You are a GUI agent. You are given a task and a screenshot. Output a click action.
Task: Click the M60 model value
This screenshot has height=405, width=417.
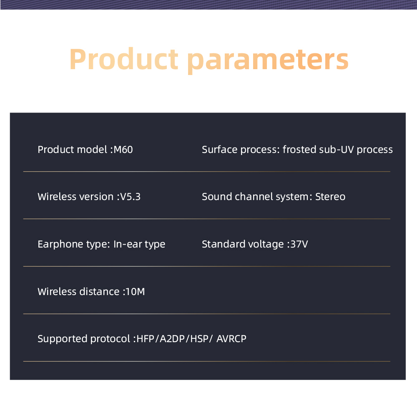click(x=123, y=150)
